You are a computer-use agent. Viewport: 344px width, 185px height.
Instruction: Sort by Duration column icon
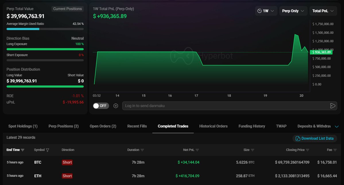point(142,150)
